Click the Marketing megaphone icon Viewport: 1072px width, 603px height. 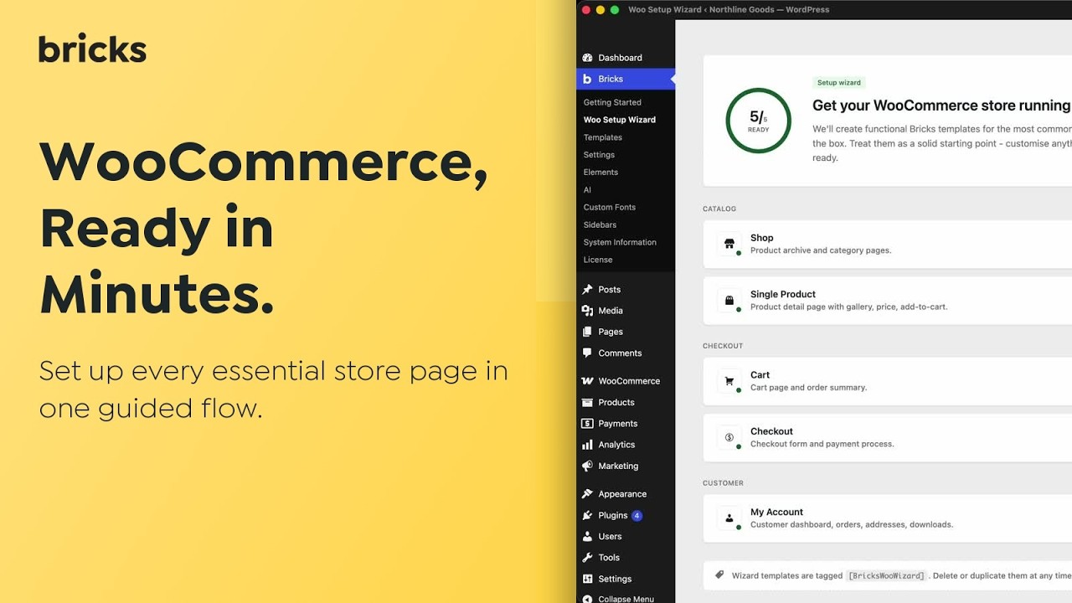pyautogui.click(x=587, y=466)
